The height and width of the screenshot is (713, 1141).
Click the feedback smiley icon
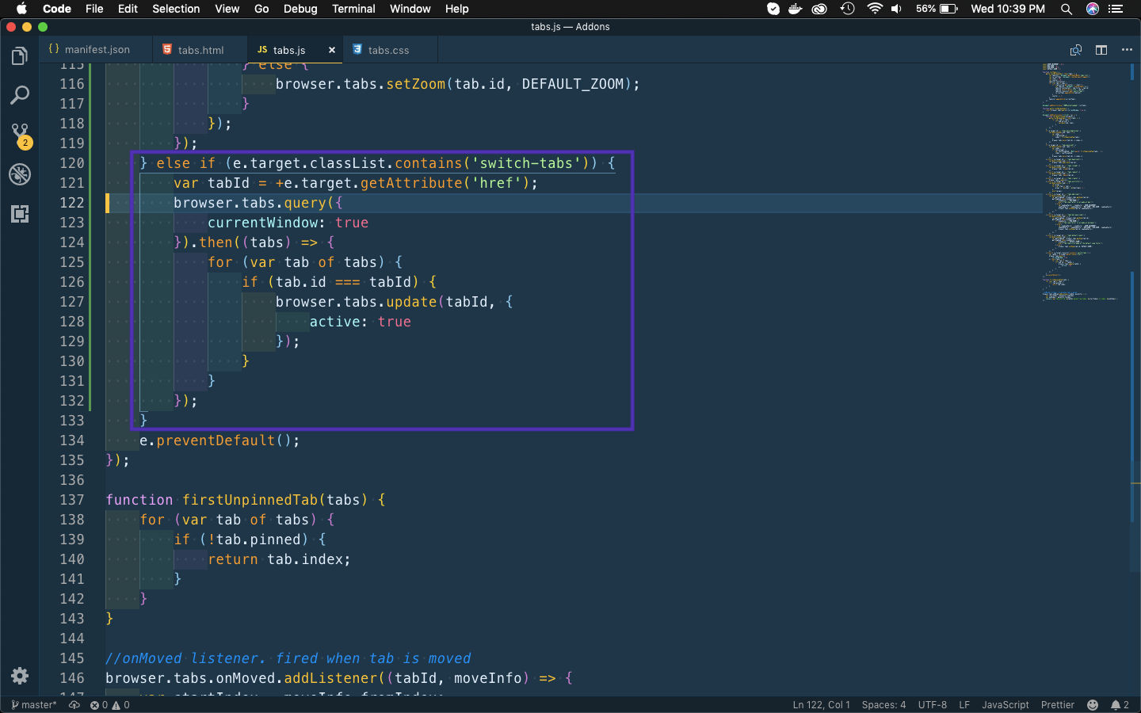(x=1093, y=704)
